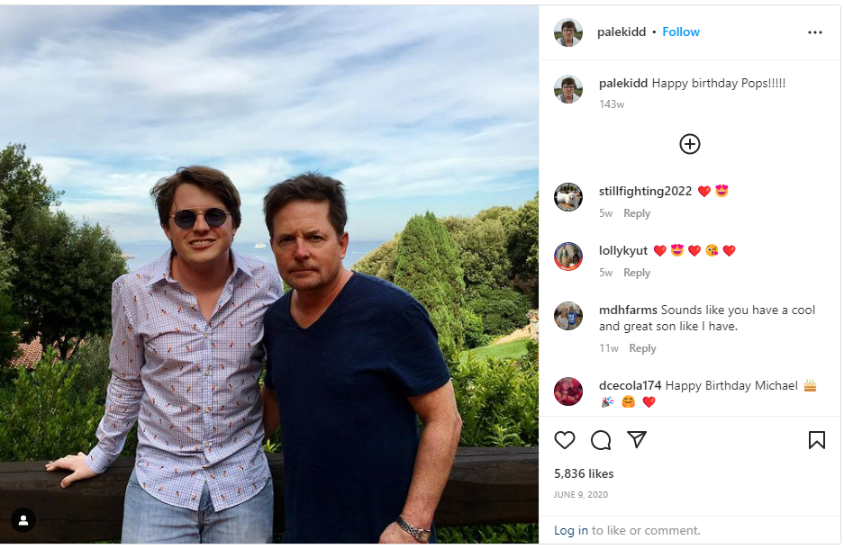Reply to stillfighting2022's comment
844x549 pixels.
pos(637,213)
